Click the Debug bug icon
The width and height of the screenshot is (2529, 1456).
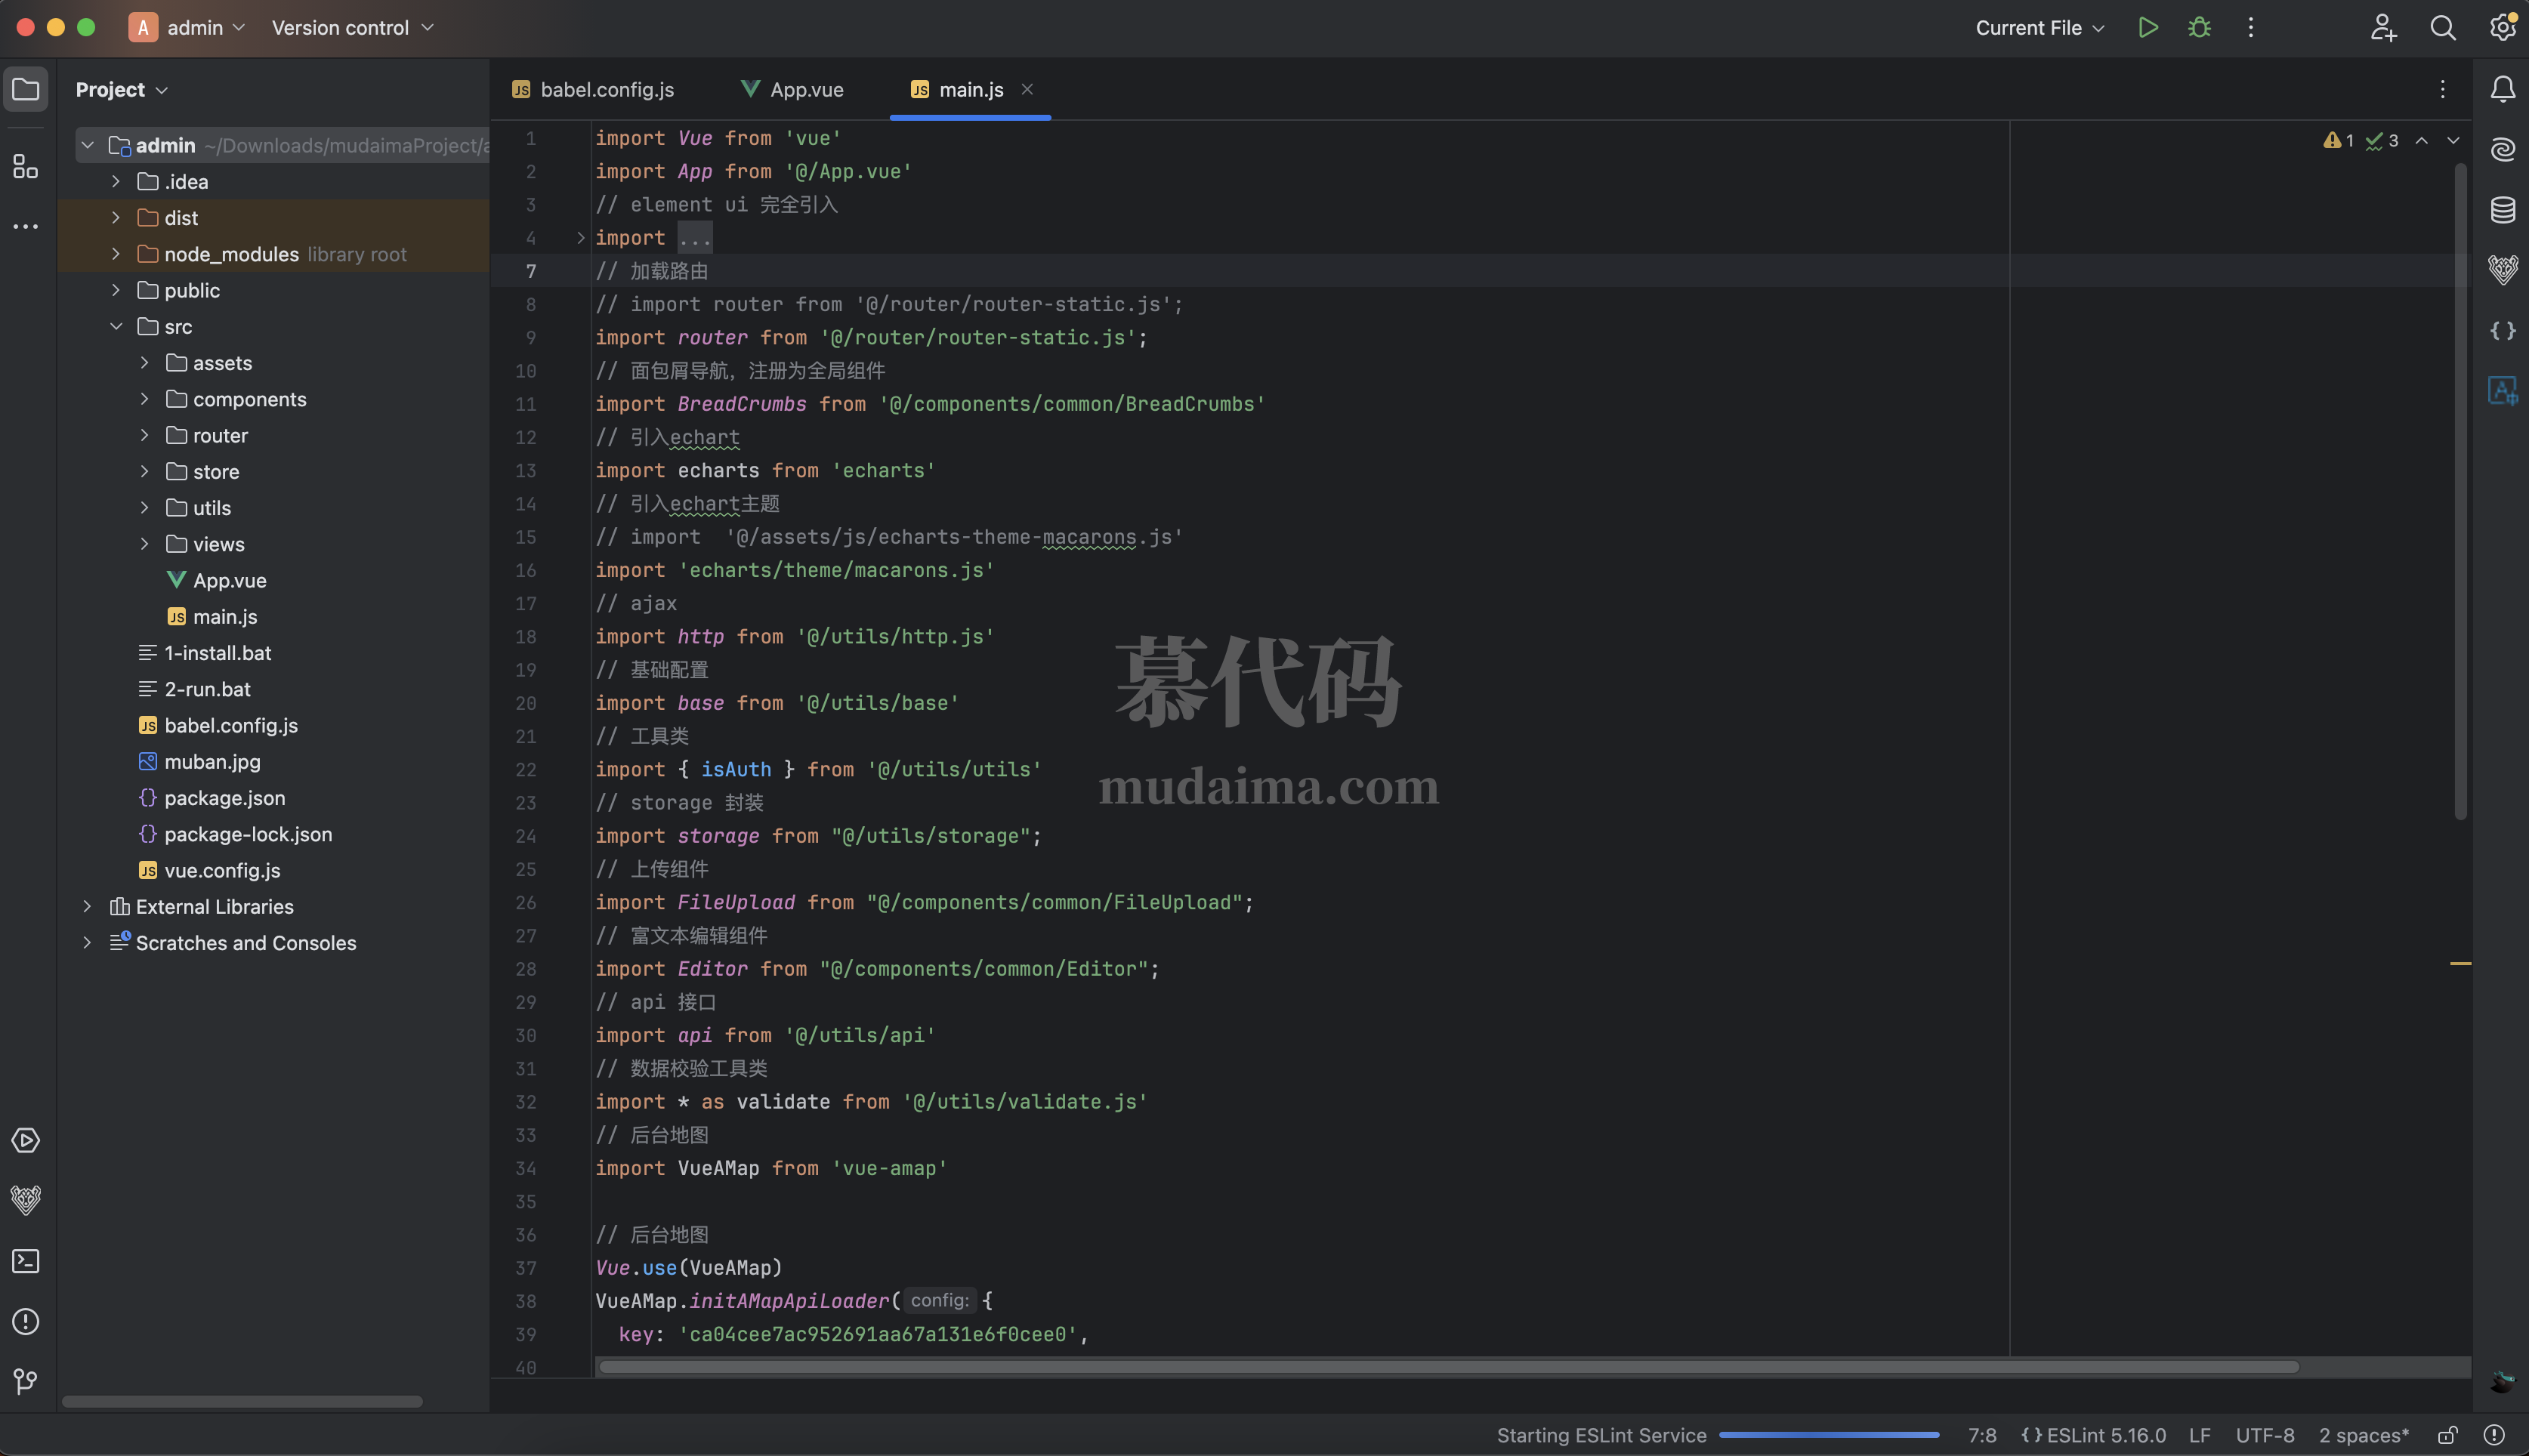tap(2199, 28)
